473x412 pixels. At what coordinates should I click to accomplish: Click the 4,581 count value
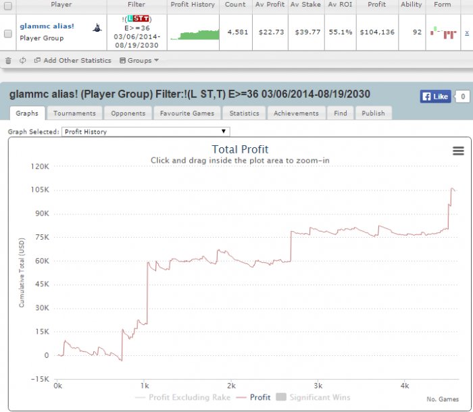[x=238, y=32]
